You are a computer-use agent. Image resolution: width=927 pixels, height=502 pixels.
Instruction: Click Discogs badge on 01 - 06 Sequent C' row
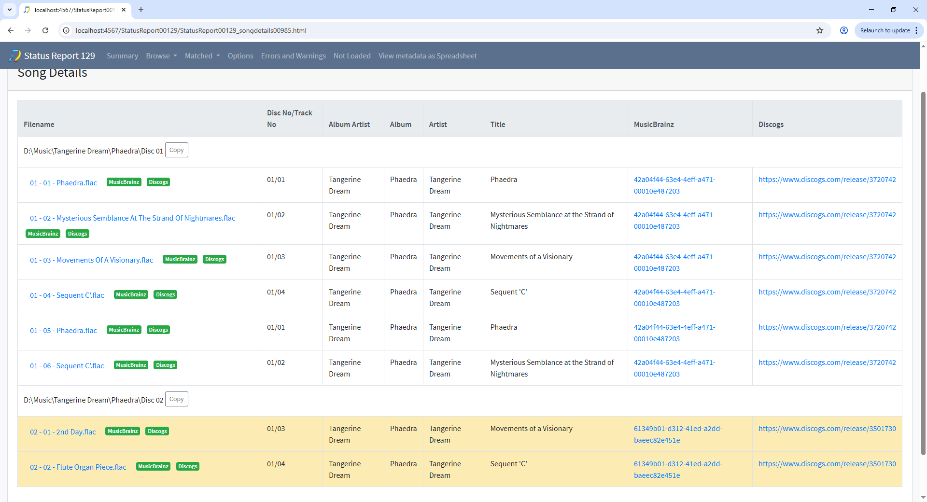click(166, 365)
